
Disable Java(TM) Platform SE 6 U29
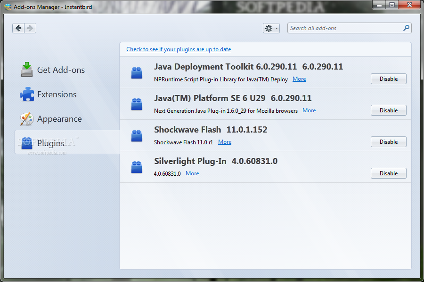click(388, 110)
